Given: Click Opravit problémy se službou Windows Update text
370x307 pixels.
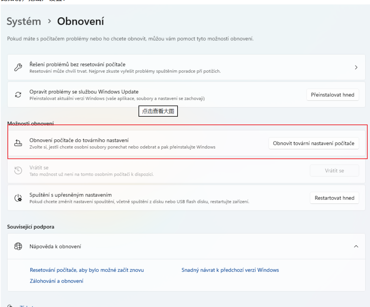Looking at the screenshot, I should [x=84, y=92].
